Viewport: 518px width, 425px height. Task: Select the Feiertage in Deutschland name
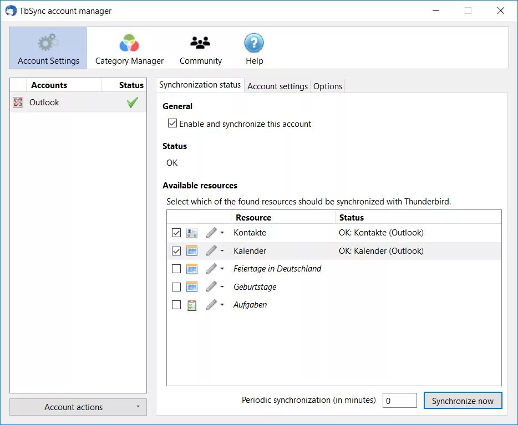pos(277,269)
